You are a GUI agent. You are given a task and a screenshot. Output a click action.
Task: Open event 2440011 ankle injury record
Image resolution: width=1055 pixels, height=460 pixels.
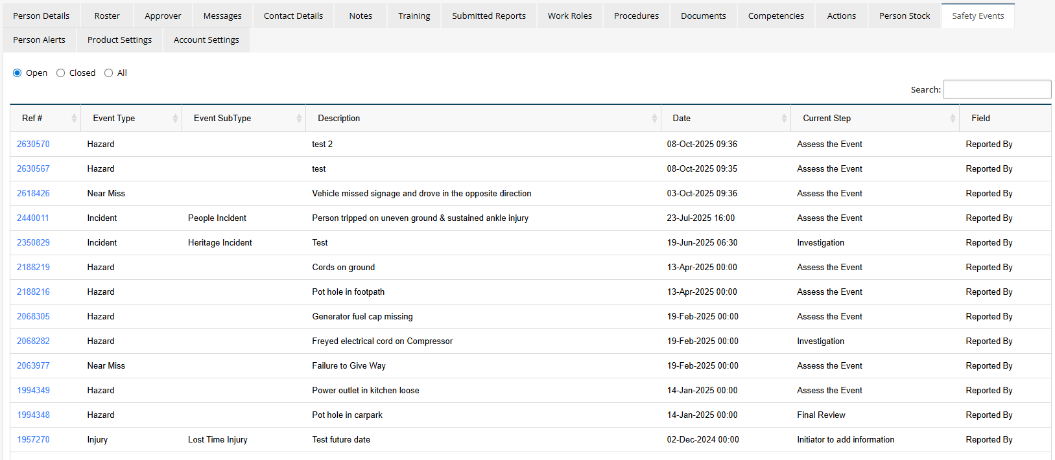pyautogui.click(x=32, y=218)
